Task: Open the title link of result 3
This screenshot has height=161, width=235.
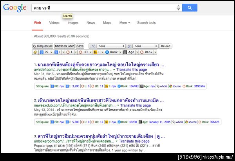Action: [x=101, y=136]
